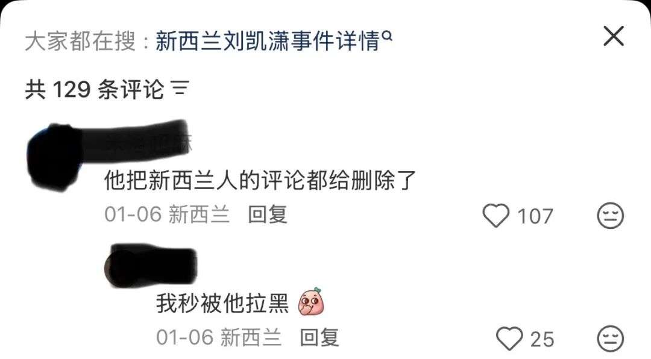Tap the 25 like count
651x359 pixels.
point(542,339)
